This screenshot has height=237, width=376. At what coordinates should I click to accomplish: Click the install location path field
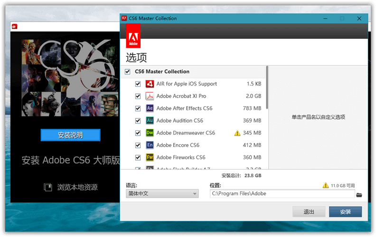282,193
